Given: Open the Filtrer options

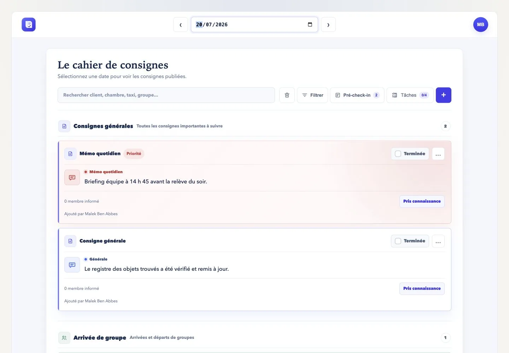Looking at the screenshot, I should 312,95.
